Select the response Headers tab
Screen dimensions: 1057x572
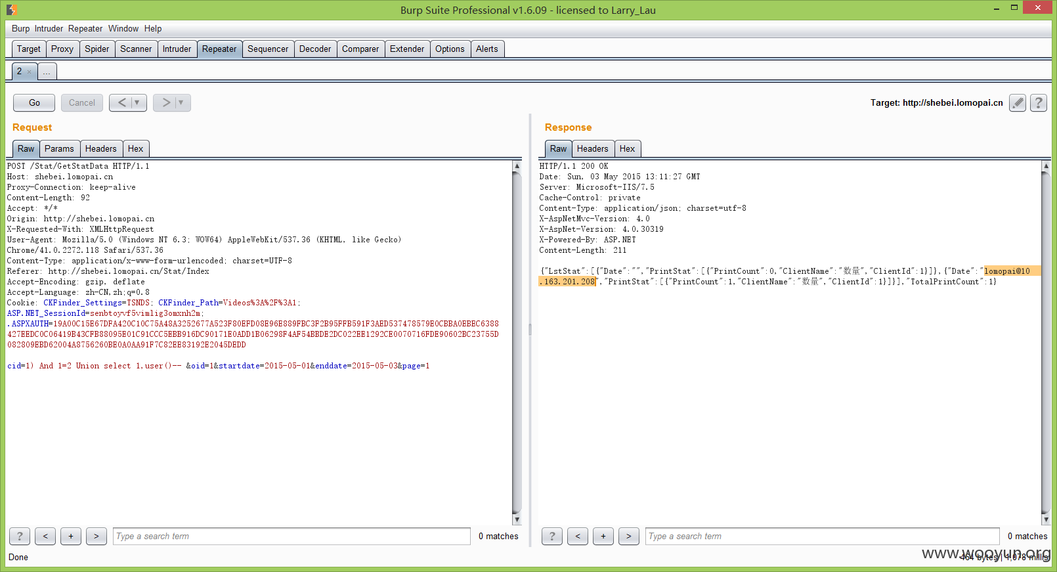coord(593,149)
